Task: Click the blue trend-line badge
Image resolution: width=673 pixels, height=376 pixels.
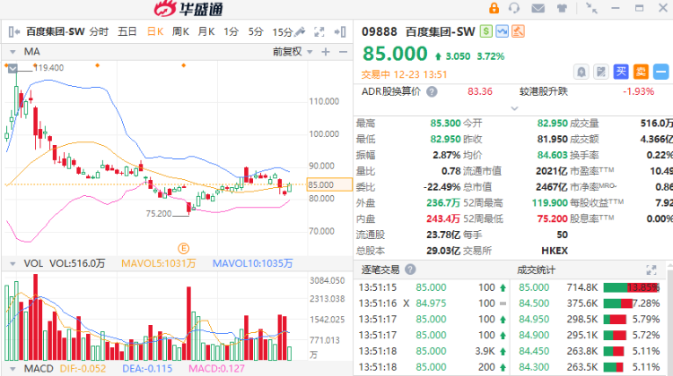Action: click(502, 31)
